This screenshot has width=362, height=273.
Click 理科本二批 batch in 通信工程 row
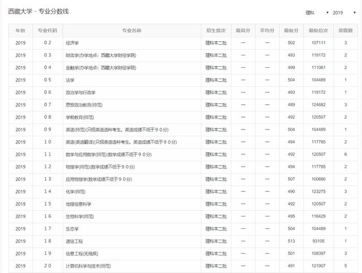click(216, 241)
